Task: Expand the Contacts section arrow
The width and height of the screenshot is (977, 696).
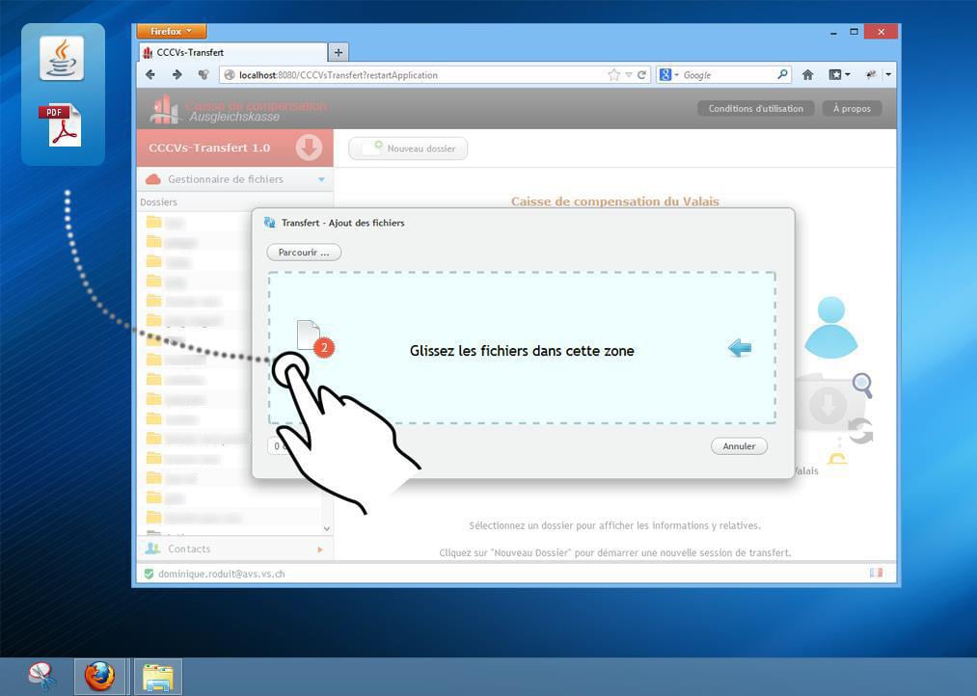Action: coord(320,549)
